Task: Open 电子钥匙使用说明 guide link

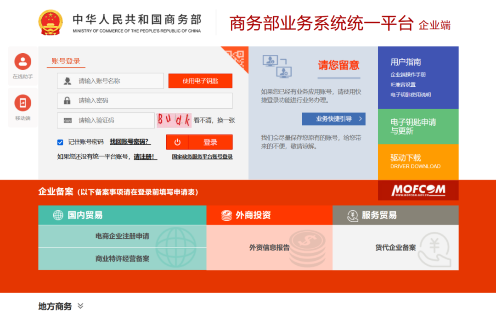Action: click(411, 95)
